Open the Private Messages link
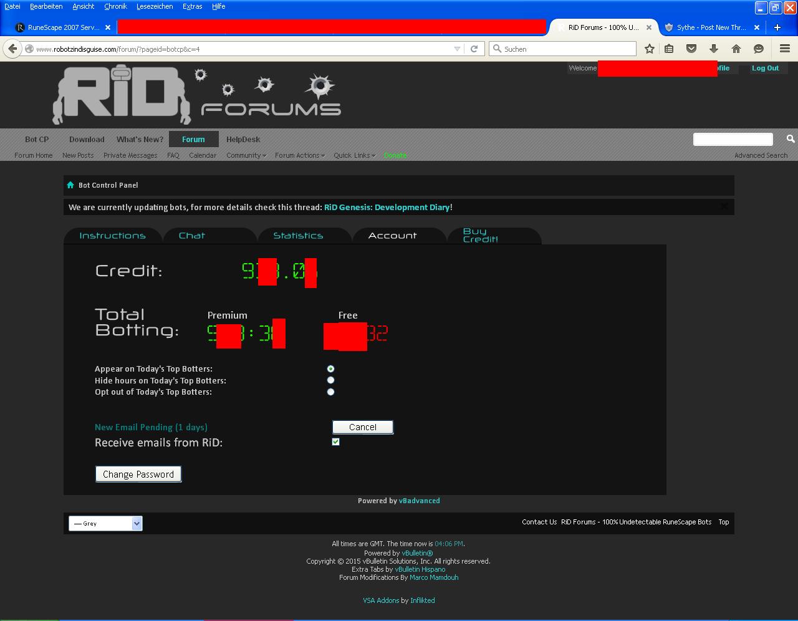The width and height of the screenshot is (798, 621). point(130,155)
